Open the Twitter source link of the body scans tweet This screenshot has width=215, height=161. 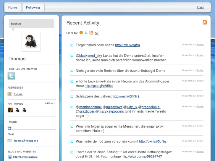(x=200, y=45)
